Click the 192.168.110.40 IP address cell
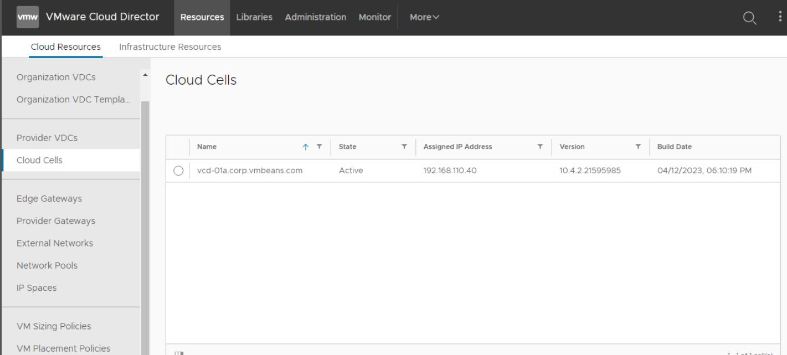 [450, 171]
